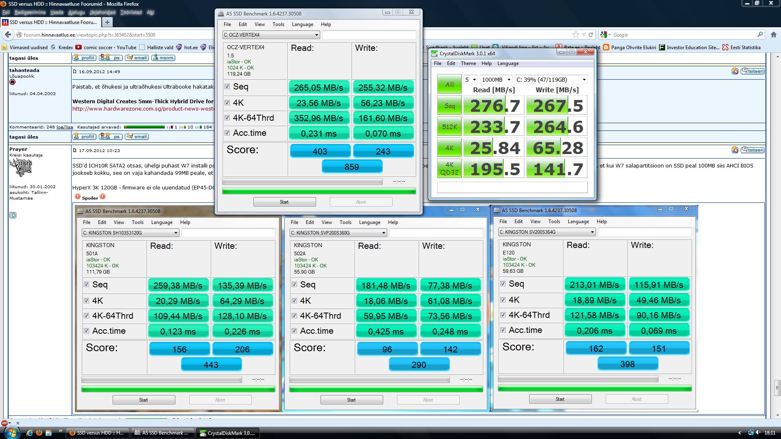This screenshot has width=781, height=439.
Task: Click report icon beside tahanteada's tsiteeri button
Action: point(735,71)
